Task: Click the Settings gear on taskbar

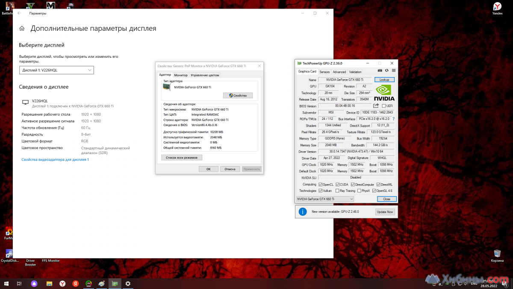Action: [128, 283]
